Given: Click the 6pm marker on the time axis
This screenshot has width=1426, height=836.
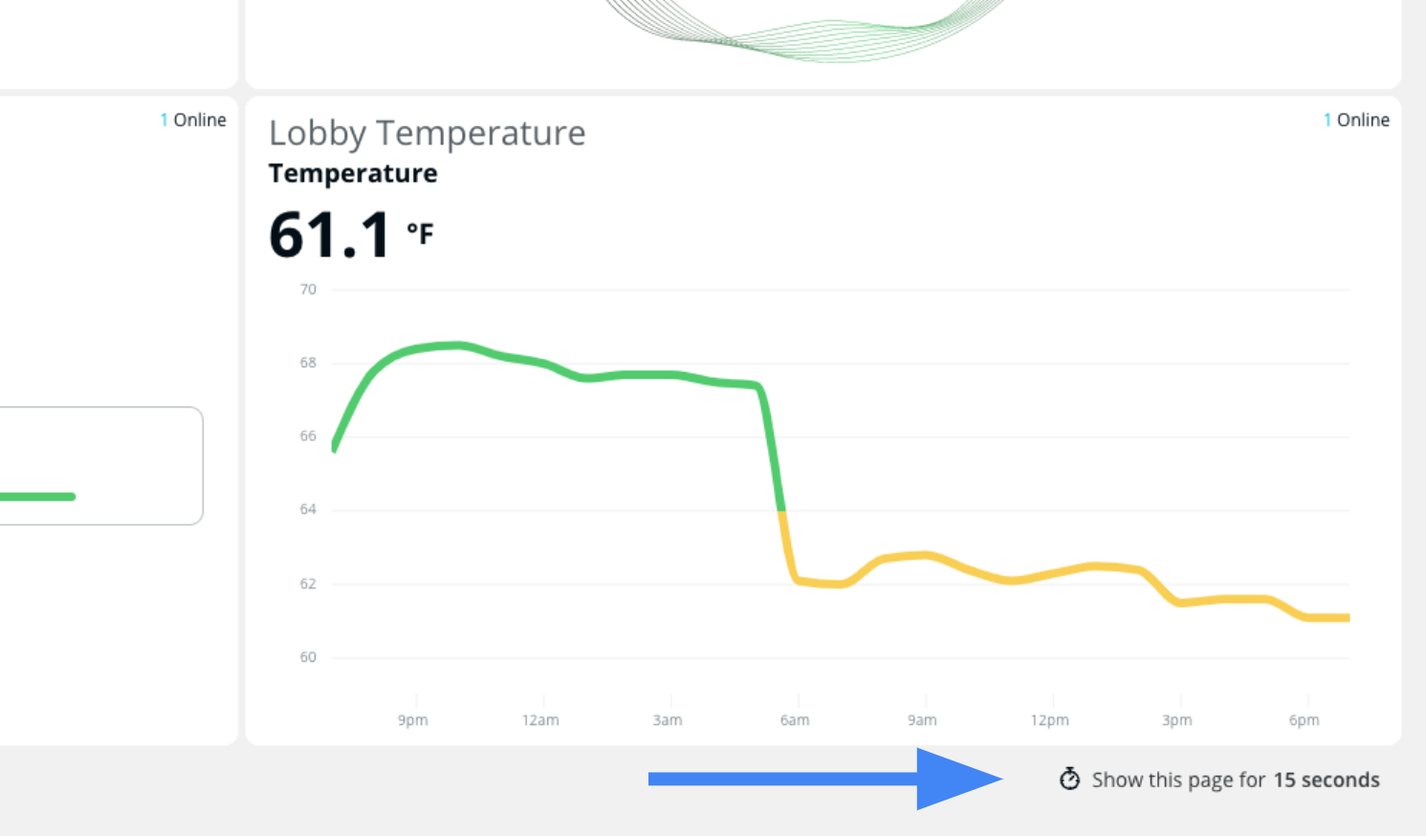Looking at the screenshot, I should coord(1304,720).
